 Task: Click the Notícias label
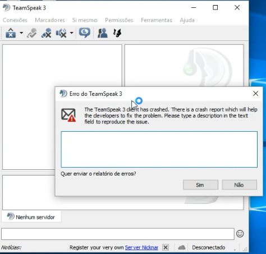(x=11, y=247)
